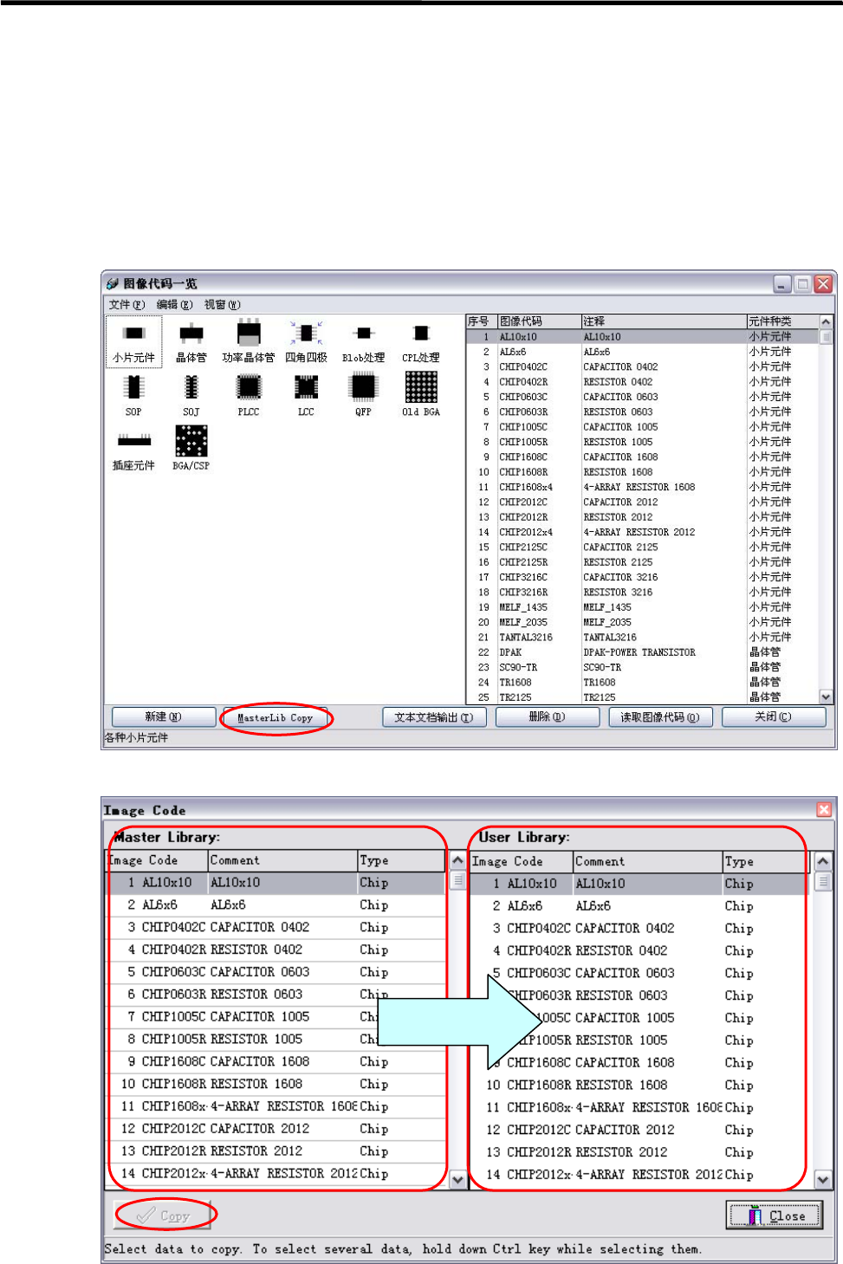Select the QFP package icon
Screen dimensions: 843x1264
(363, 395)
